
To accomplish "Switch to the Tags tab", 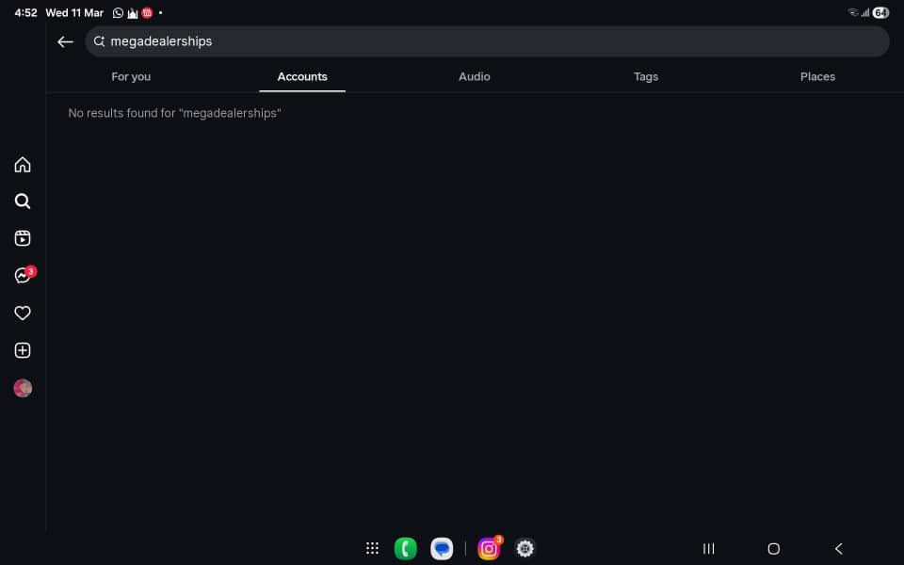I will click(646, 76).
